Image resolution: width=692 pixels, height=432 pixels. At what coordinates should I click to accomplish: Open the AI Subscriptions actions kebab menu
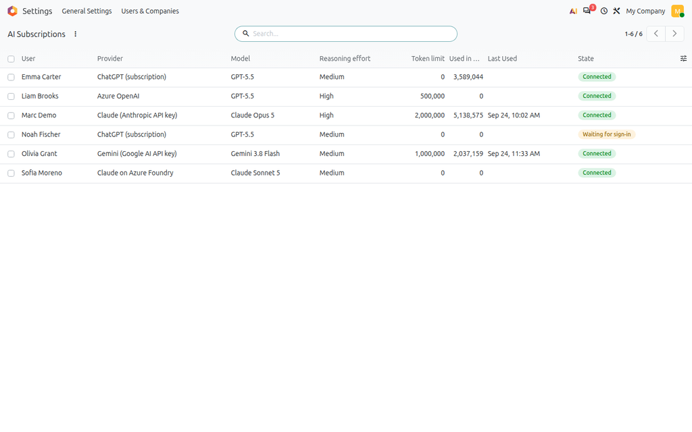click(x=76, y=34)
